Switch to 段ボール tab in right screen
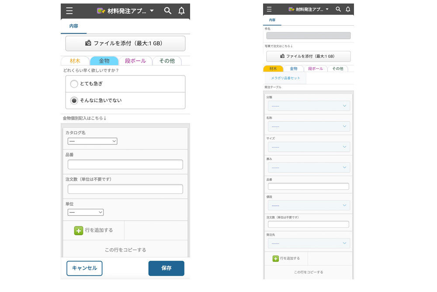This screenshot has width=437, height=292. pos(316,69)
